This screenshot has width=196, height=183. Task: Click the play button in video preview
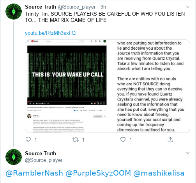[x=30, y=103]
